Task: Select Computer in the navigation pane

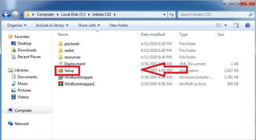Action: [27, 110]
